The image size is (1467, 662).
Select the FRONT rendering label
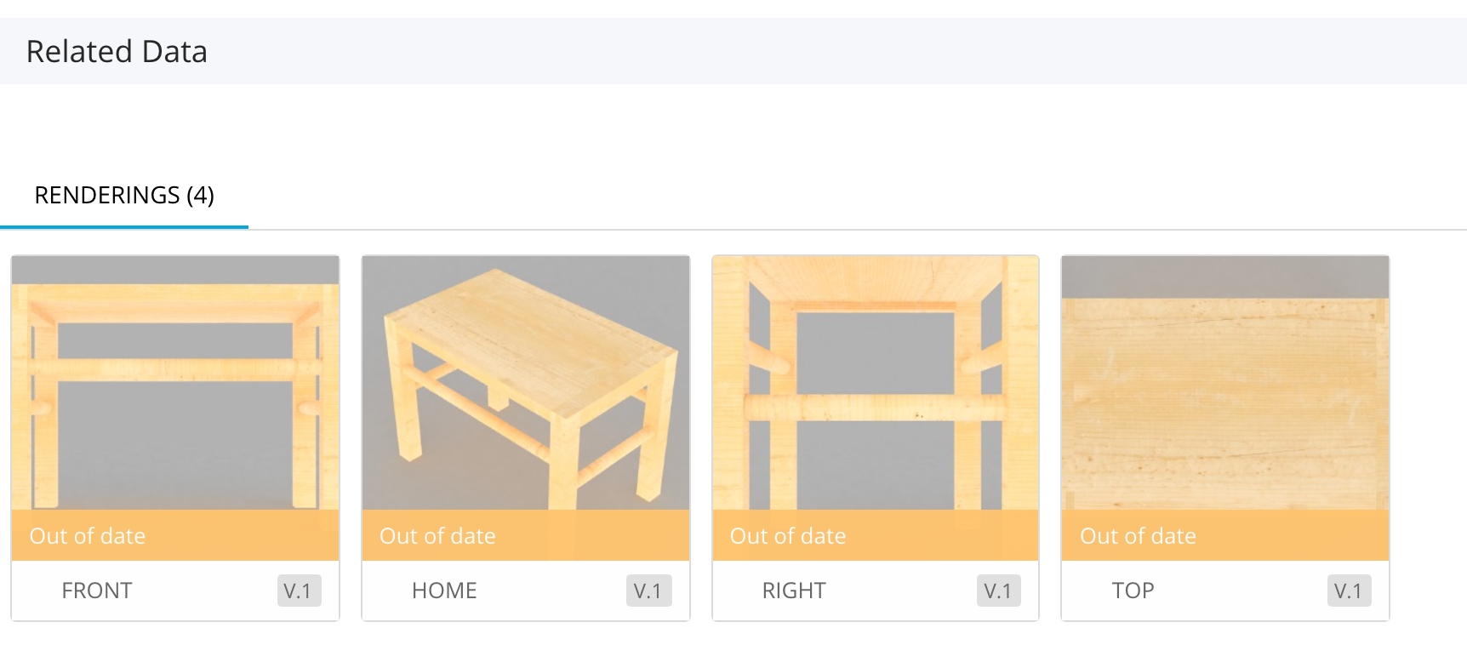pyautogui.click(x=97, y=590)
